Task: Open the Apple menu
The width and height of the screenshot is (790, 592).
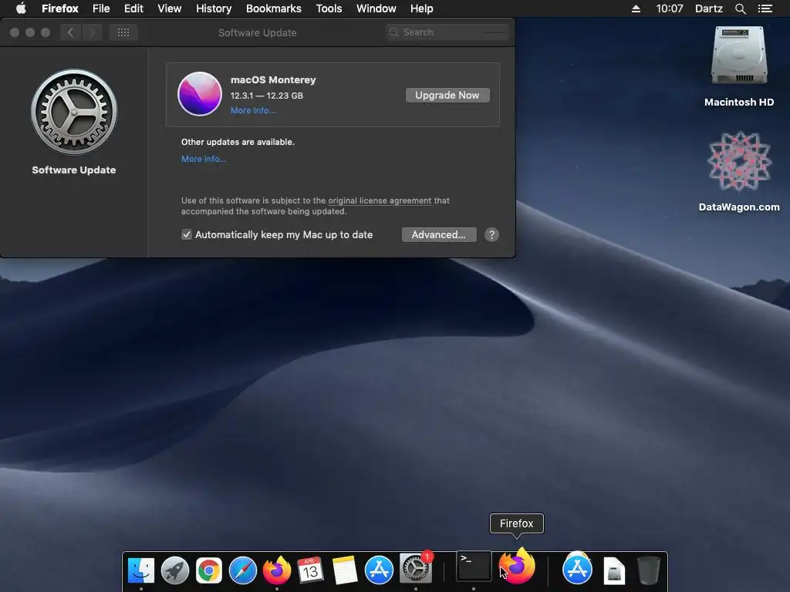Action: click(x=21, y=8)
